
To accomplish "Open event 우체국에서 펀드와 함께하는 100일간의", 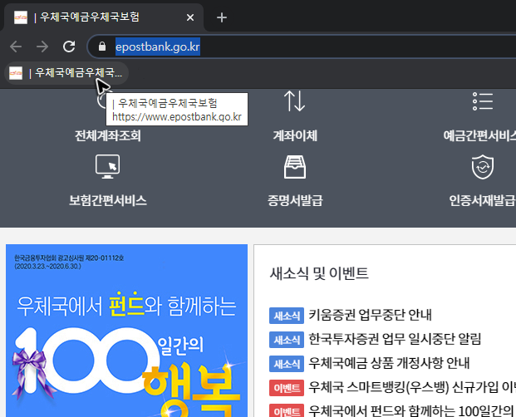I will 412,411.
